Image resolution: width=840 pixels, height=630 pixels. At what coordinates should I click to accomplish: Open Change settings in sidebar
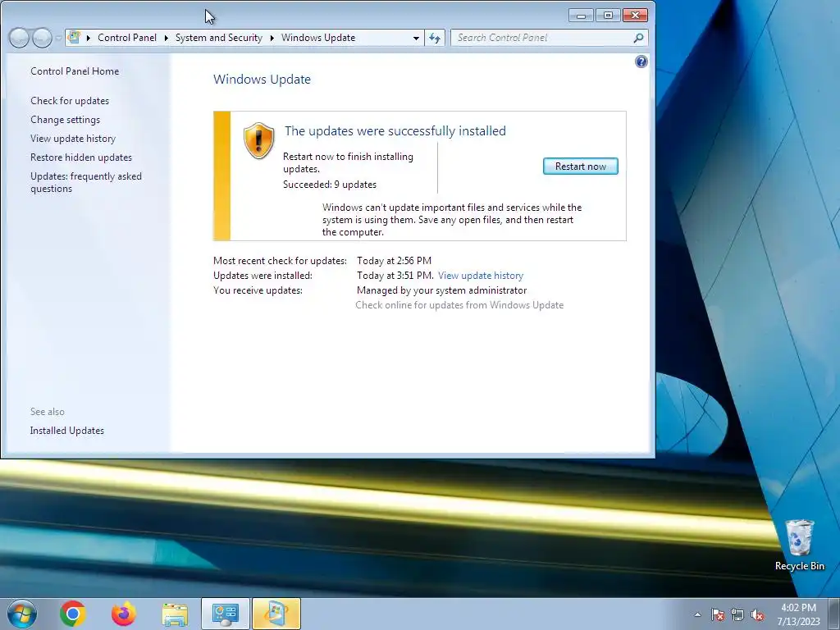click(x=66, y=120)
